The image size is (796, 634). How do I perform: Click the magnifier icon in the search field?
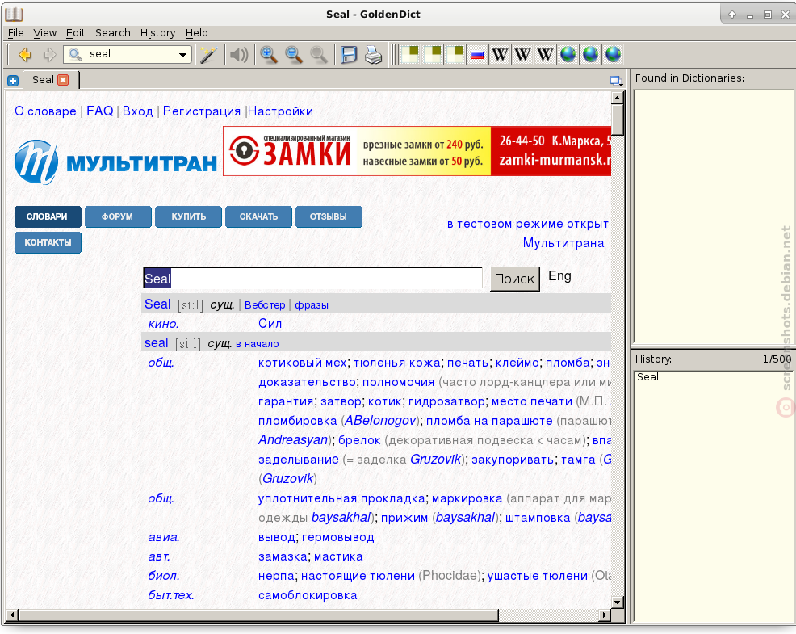tap(75, 54)
